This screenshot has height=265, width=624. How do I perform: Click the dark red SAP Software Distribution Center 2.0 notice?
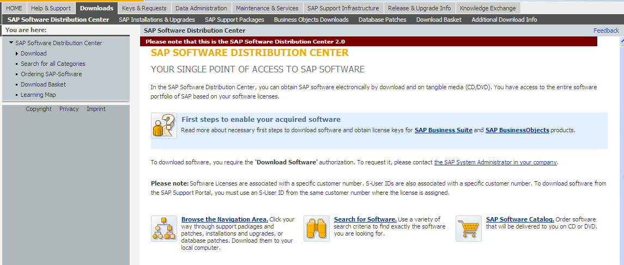point(368,41)
